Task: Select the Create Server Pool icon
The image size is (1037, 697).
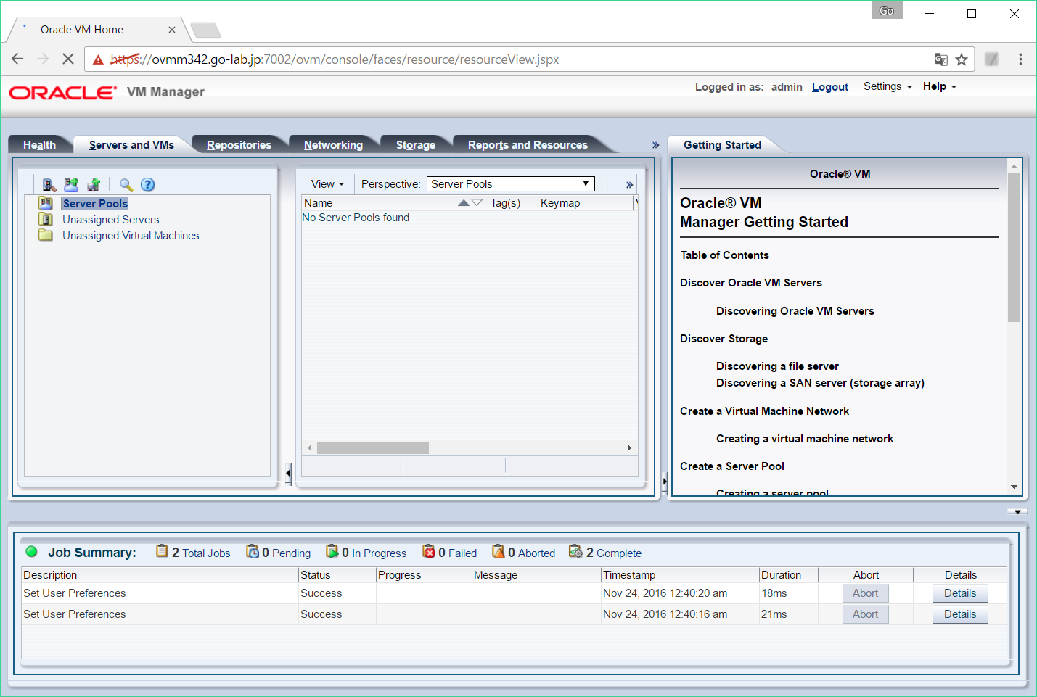Action: (70, 185)
